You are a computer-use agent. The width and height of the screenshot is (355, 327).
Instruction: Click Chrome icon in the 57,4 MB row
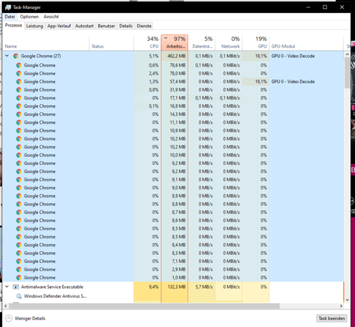point(19,82)
